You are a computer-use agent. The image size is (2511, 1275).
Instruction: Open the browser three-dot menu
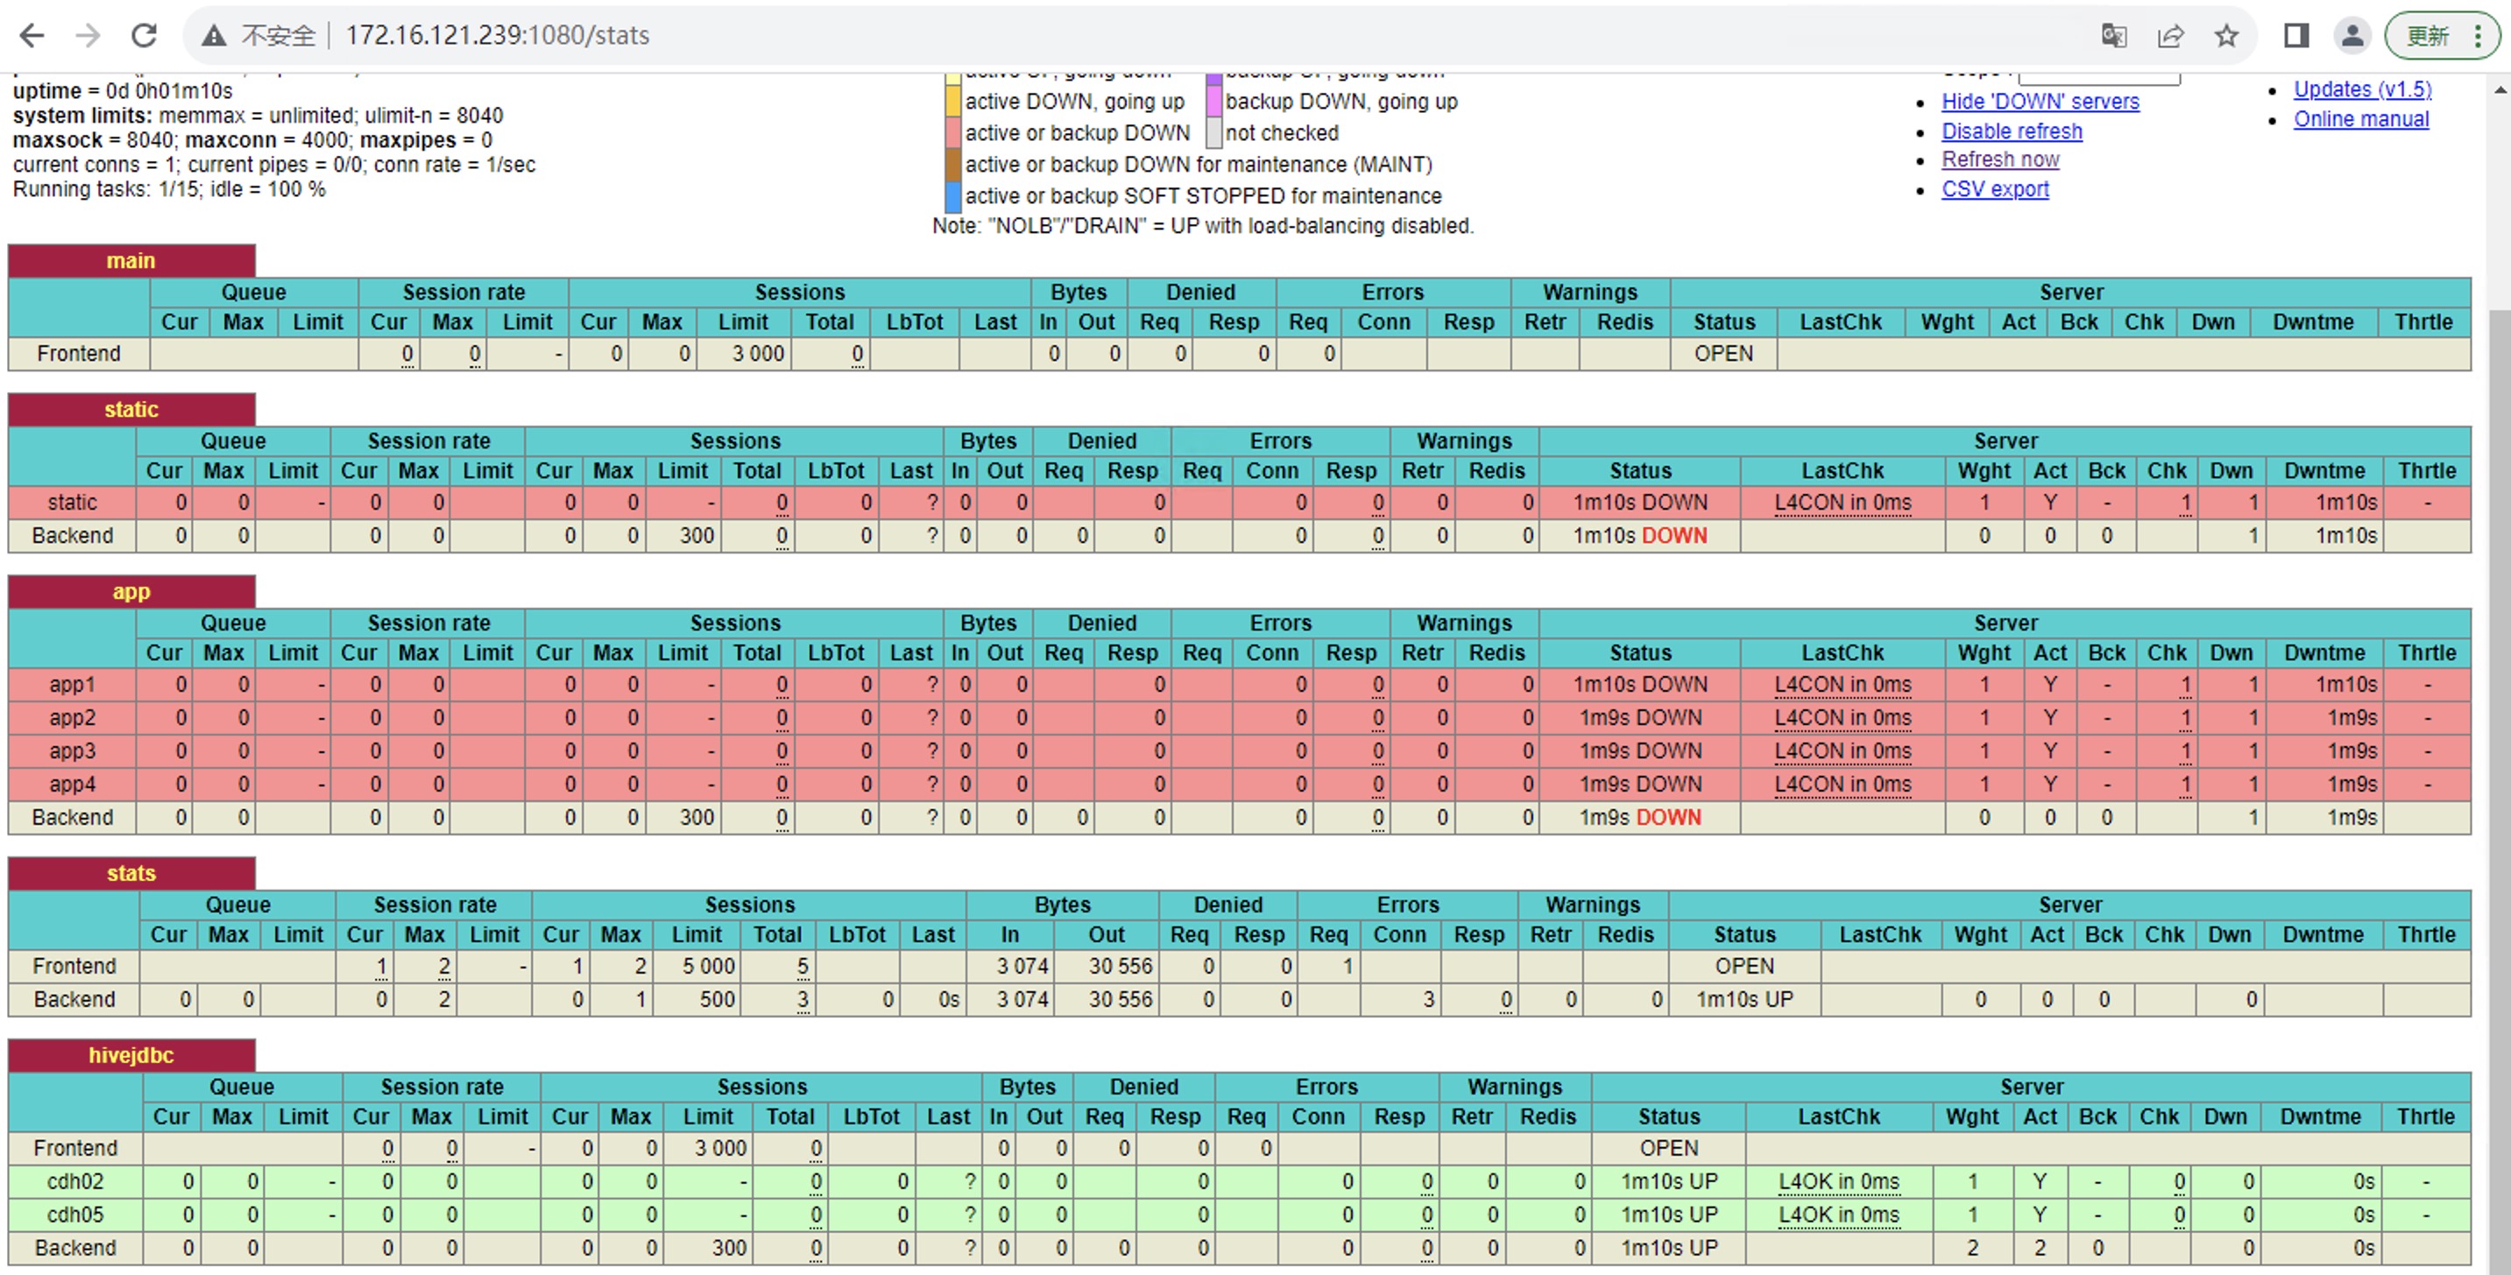2478,36
